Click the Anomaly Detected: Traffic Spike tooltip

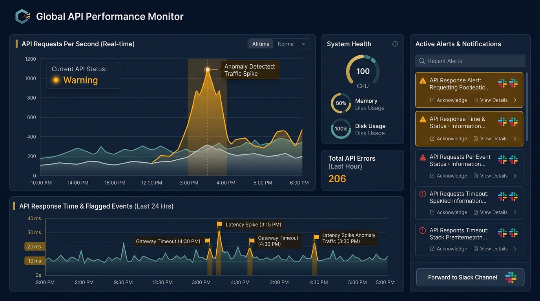[x=250, y=70]
